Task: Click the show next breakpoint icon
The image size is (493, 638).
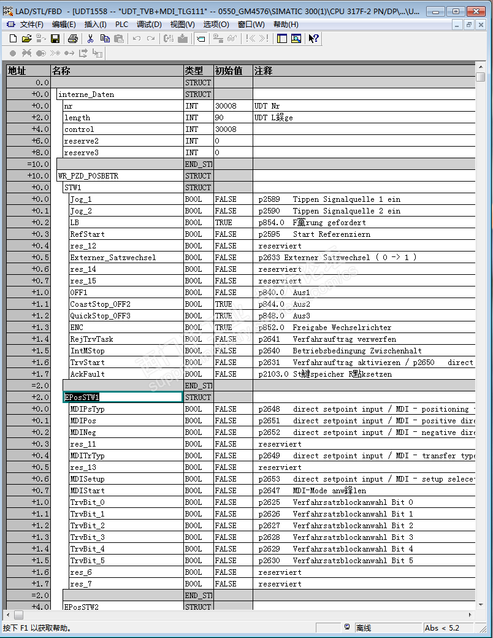Action: [x=55, y=53]
